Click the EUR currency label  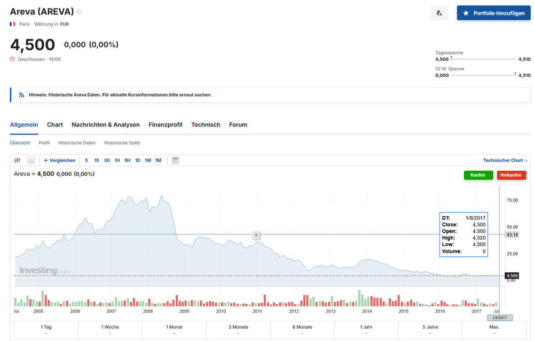(x=65, y=24)
